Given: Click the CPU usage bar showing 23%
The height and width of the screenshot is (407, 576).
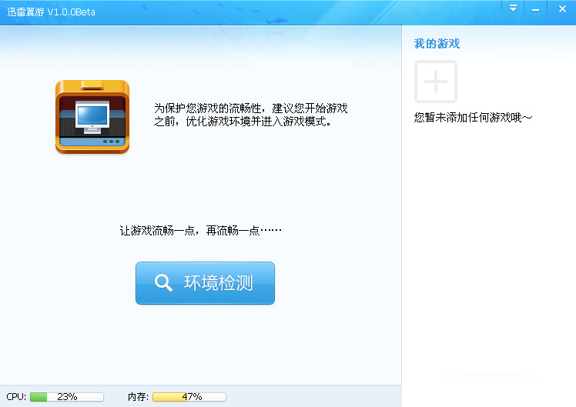Looking at the screenshot, I should 67,397.
